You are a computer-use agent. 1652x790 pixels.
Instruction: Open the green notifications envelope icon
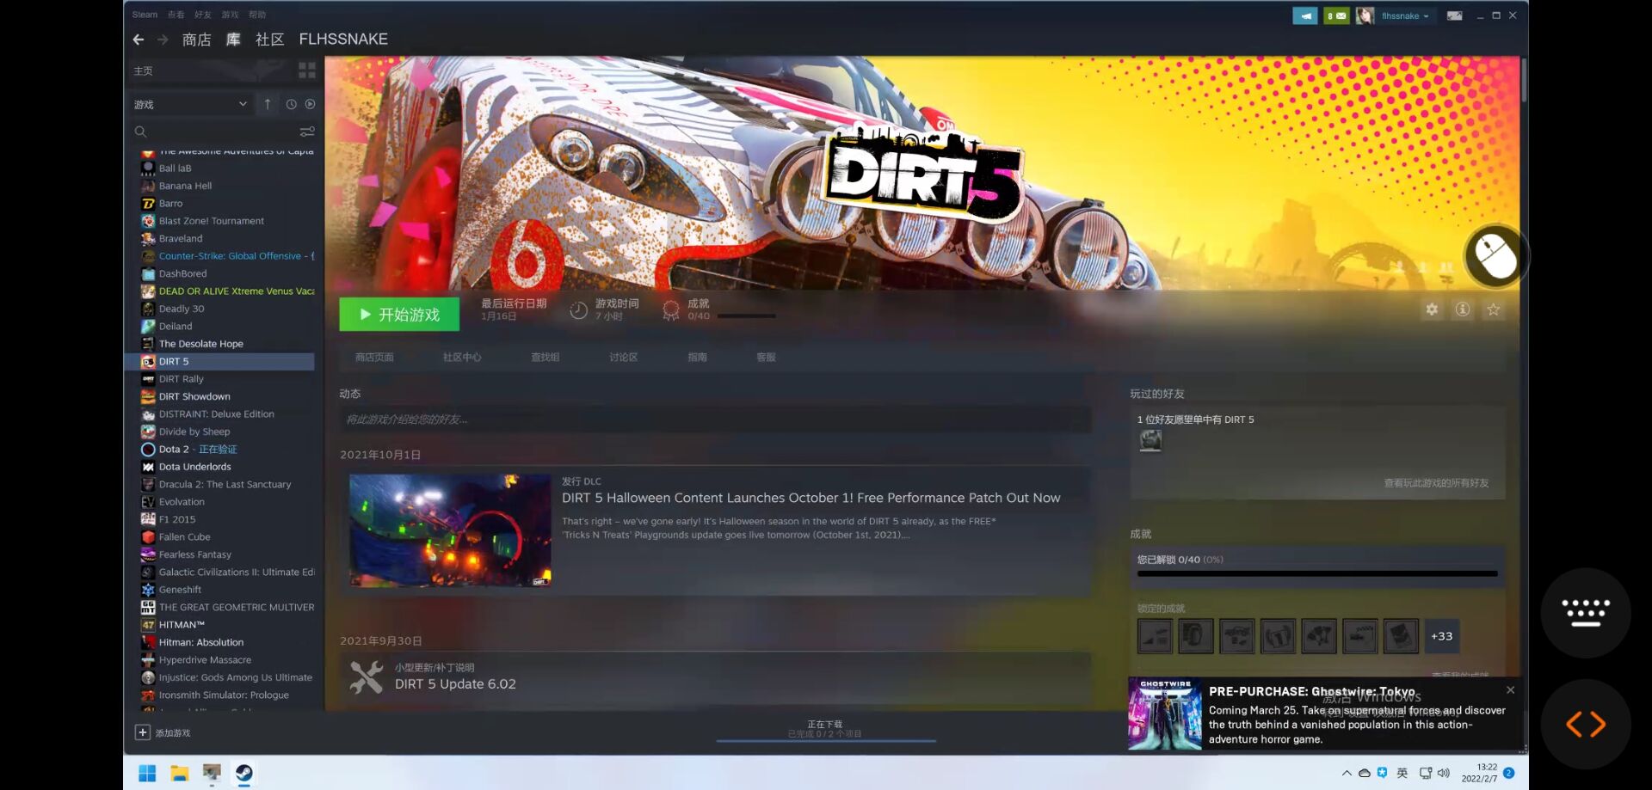click(1336, 15)
